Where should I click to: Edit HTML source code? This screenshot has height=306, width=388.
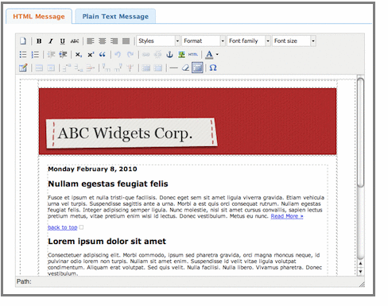pos(193,55)
